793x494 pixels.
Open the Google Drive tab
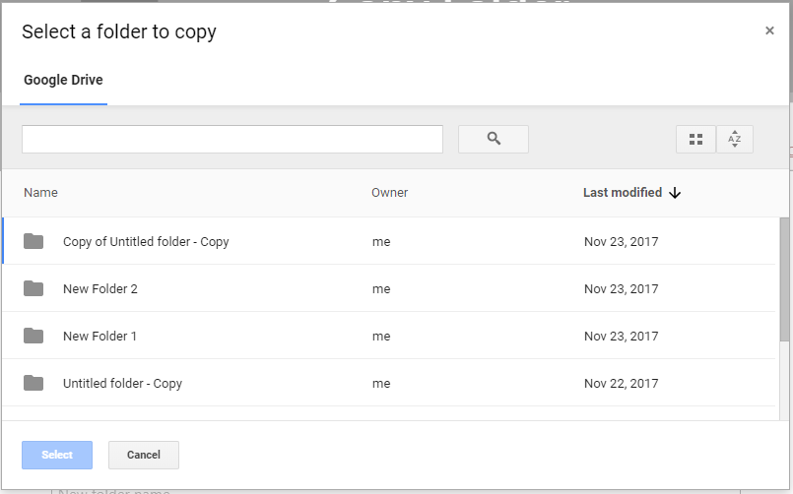tap(63, 80)
